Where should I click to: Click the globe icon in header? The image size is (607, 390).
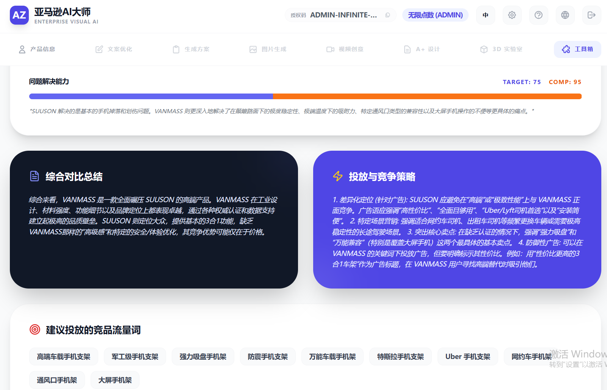pos(565,15)
